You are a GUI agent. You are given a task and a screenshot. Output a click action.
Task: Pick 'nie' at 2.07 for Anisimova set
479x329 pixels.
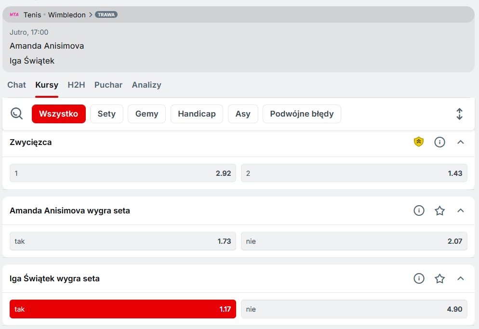(354, 241)
